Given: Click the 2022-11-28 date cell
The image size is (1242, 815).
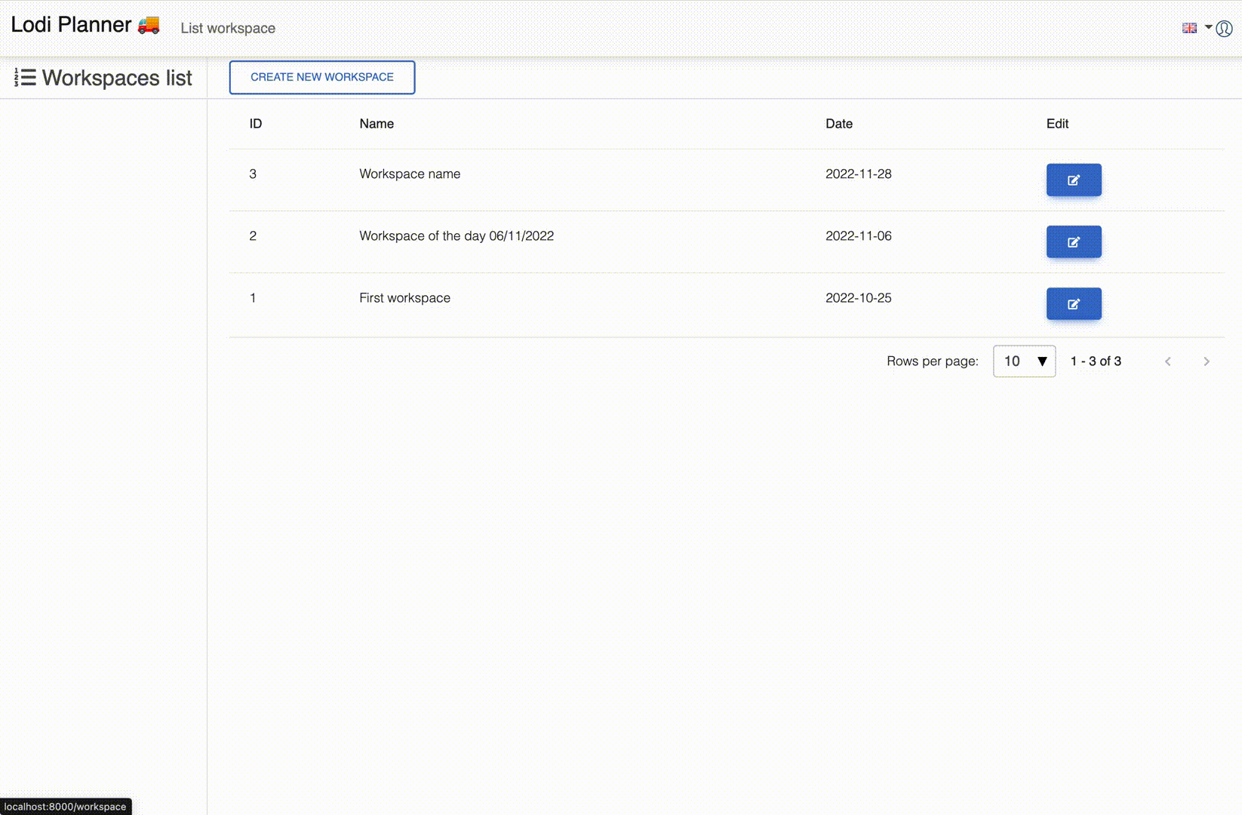Looking at the screenshot, I should click(x=858, y=174).
